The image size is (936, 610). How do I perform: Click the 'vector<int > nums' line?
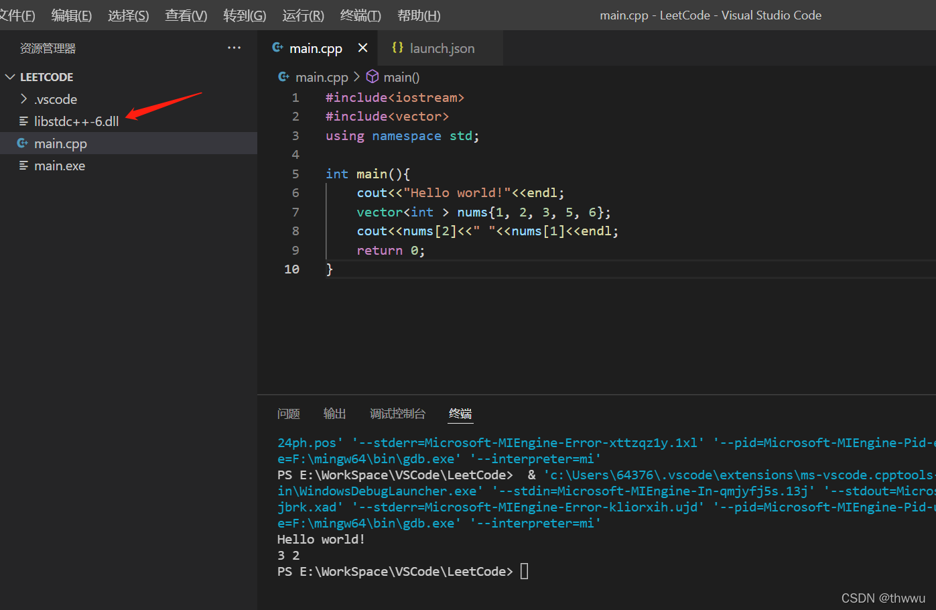484,212
